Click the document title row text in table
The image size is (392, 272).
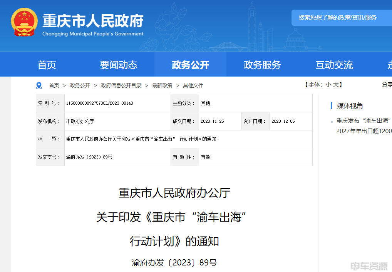point(141,139)
